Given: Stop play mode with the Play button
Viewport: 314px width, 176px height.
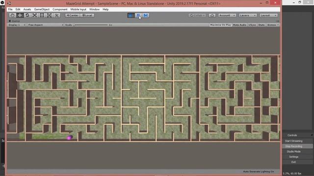Looking at the screenshot, I should pos(131,15).
